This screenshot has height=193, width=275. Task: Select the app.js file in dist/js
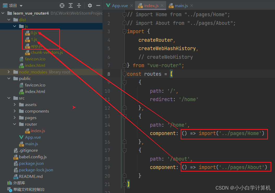click(x=36, y=46)
